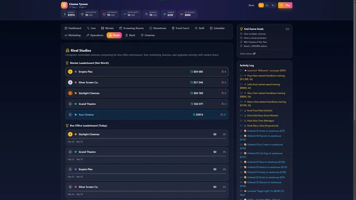Click the star icon in Reputation stat
The width and height of the screenshot is (356, 200).
pyautogui.click(x=82, y=14)
